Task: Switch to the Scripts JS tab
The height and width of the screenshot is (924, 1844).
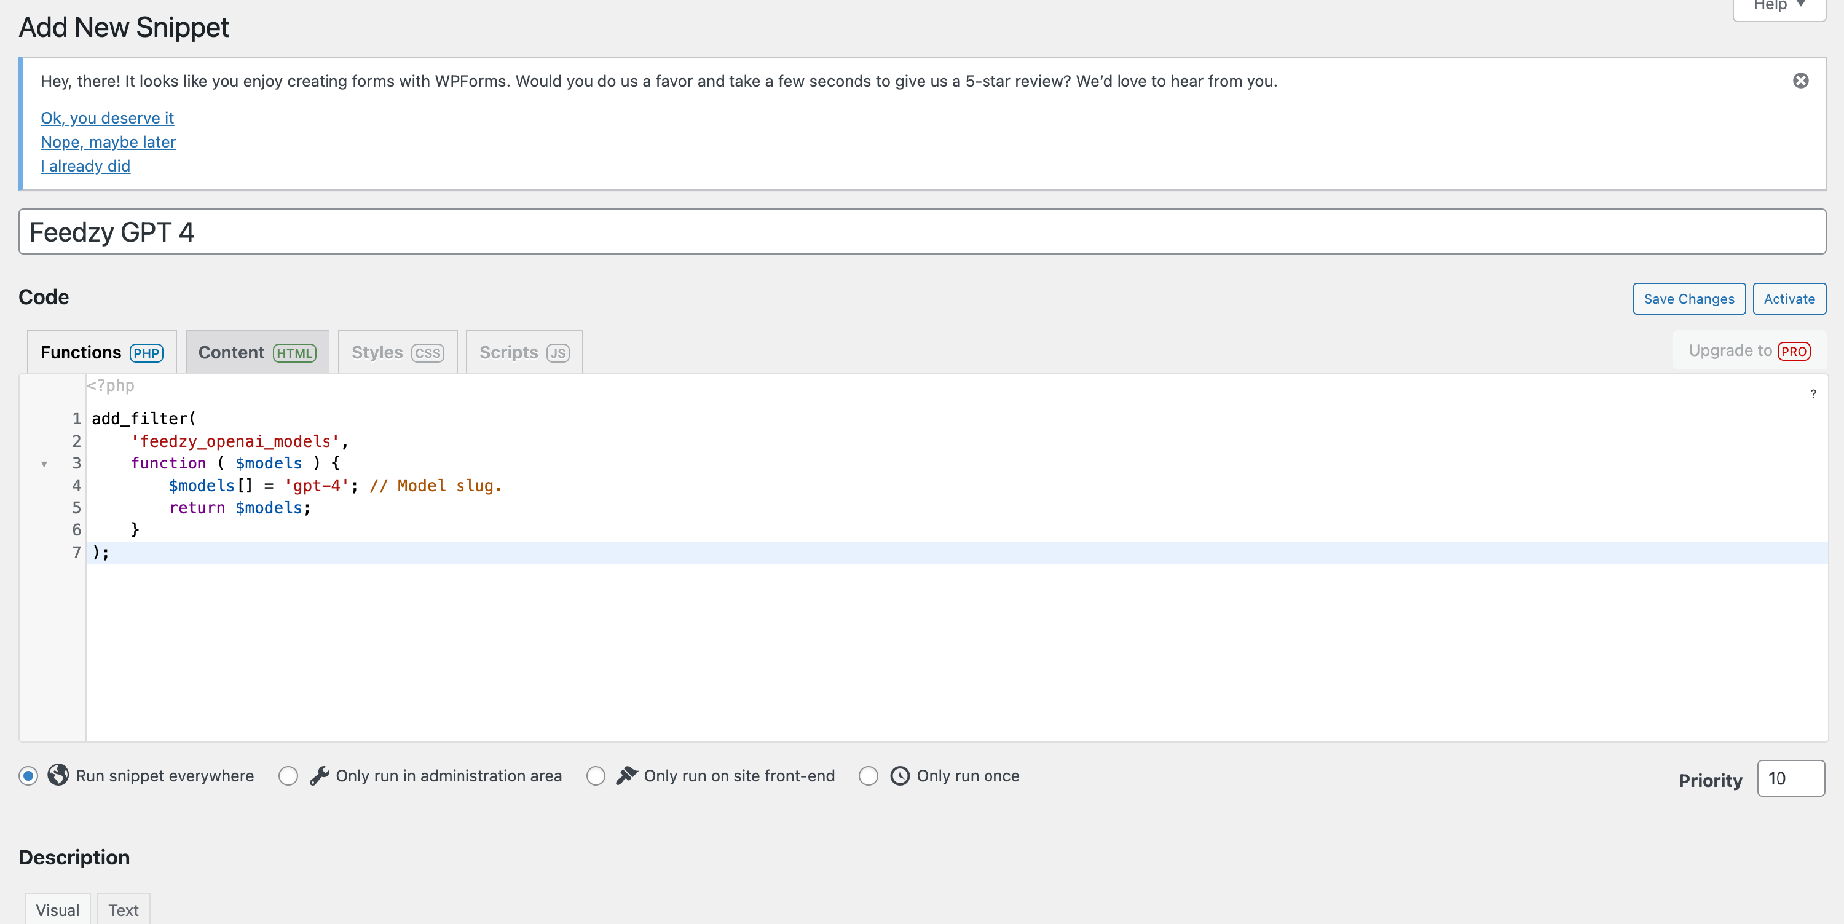Action: (x=524, y=352)
